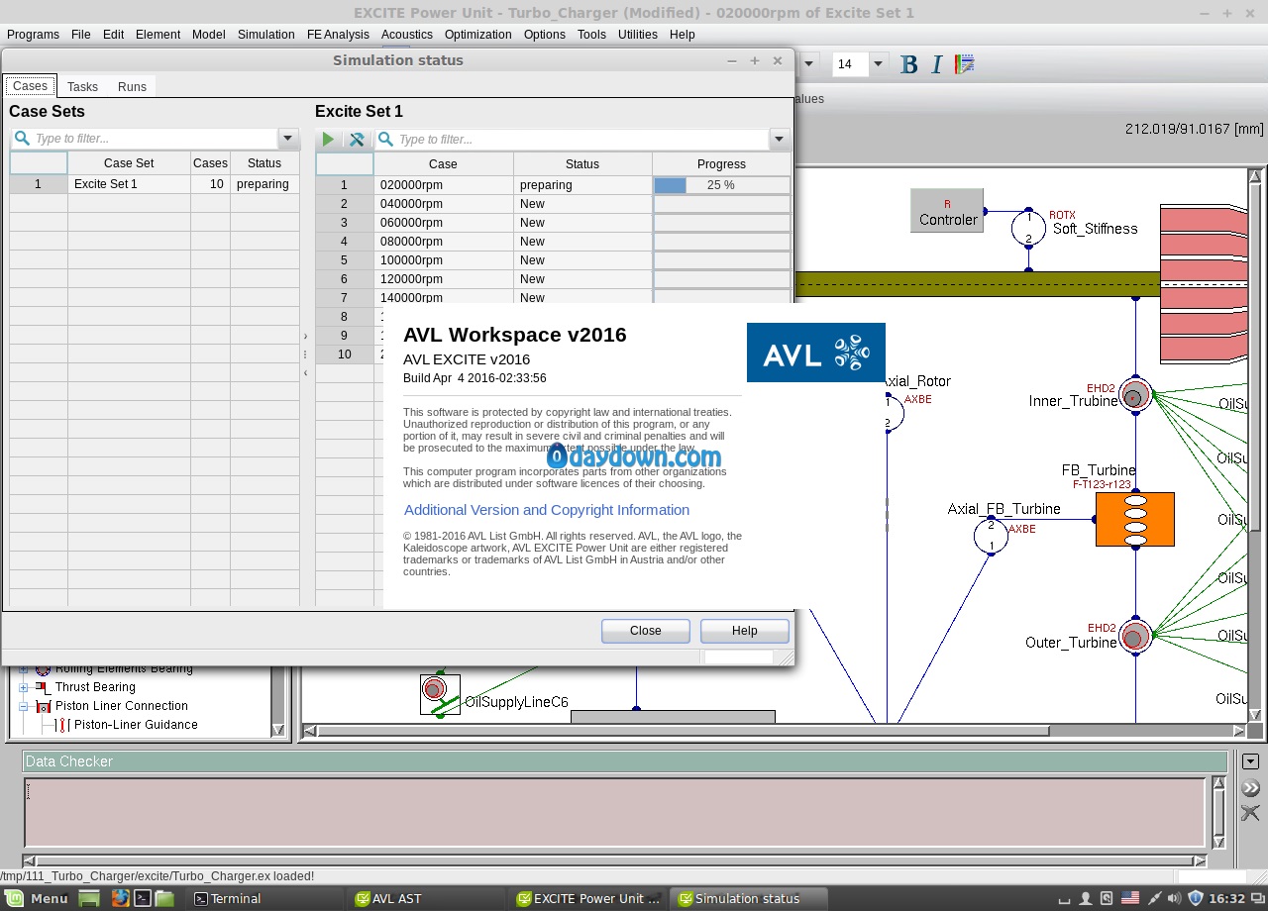Click the 020000rpm progress bar

(x=721, y=185)
